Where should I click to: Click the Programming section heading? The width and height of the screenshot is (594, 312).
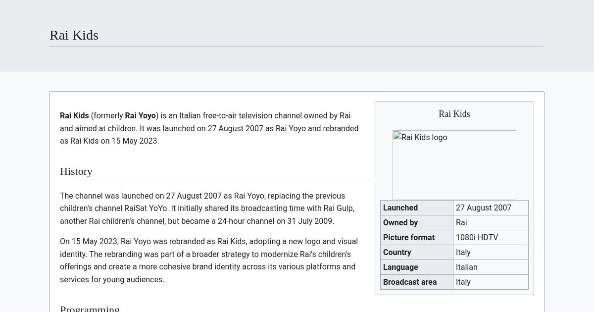point(90,308)
